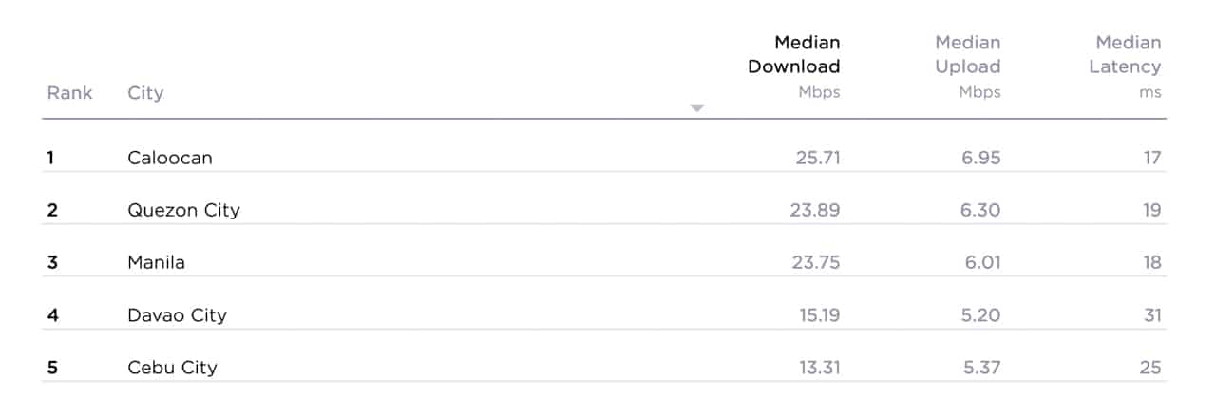Click Caloocan's latency value 17
The width and height of the screenshot is (1216, 417).
coord(1152,158)
